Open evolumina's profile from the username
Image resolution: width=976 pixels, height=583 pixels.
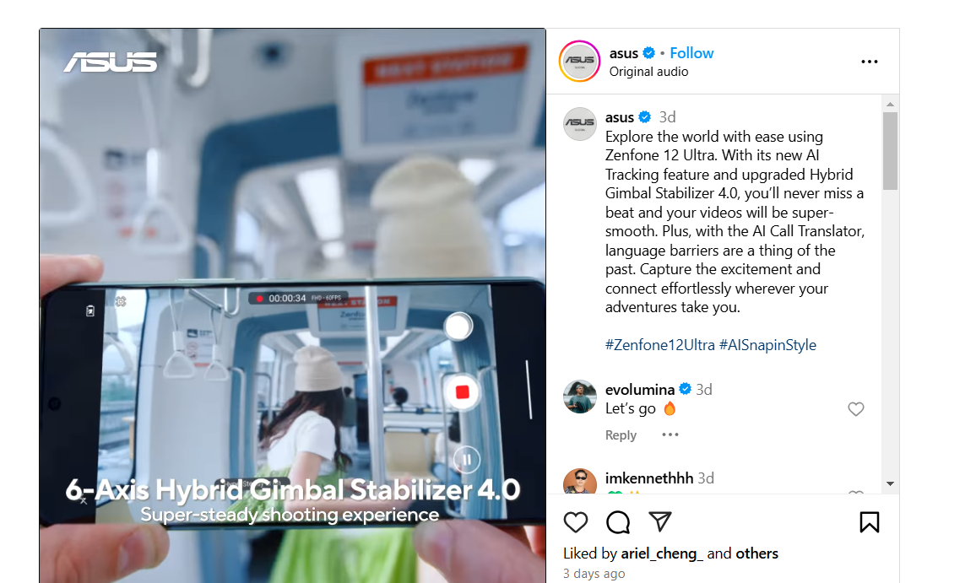pos(640,390)
